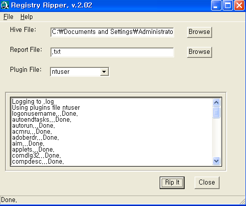Open the Plugin File dropdown arrow
This screenshot has width=246, height=206.
click(104, 72)
